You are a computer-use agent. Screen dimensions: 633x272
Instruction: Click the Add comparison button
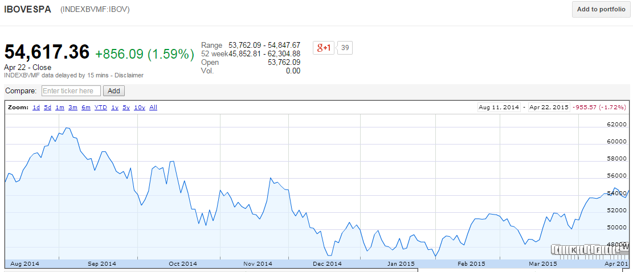114,90
